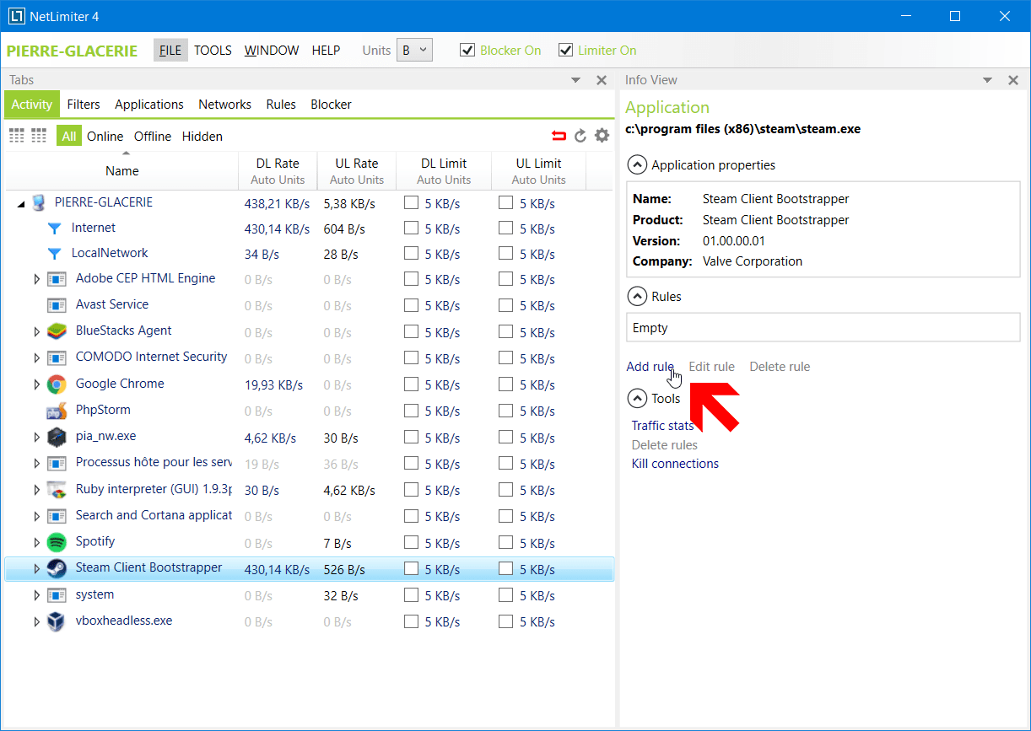Image resolution: width=1031 pixels, height=731 pixels.
Task: Click the Traffic stats link
Action: pyautogui.click(x=662, y=426)
